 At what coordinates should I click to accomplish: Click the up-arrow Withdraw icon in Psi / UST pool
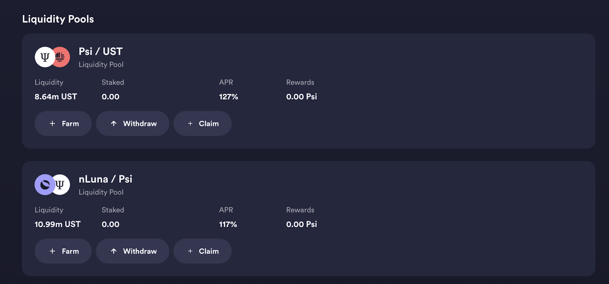pyautogui.click(x=113, y=123)
